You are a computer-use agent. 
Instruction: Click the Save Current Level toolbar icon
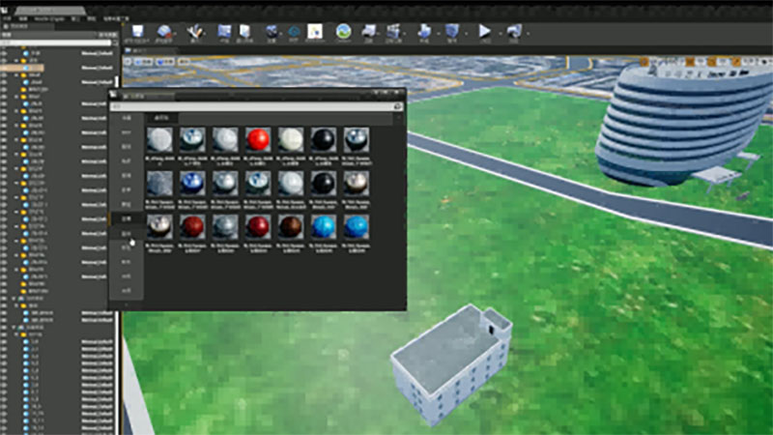tap(136, 33)
